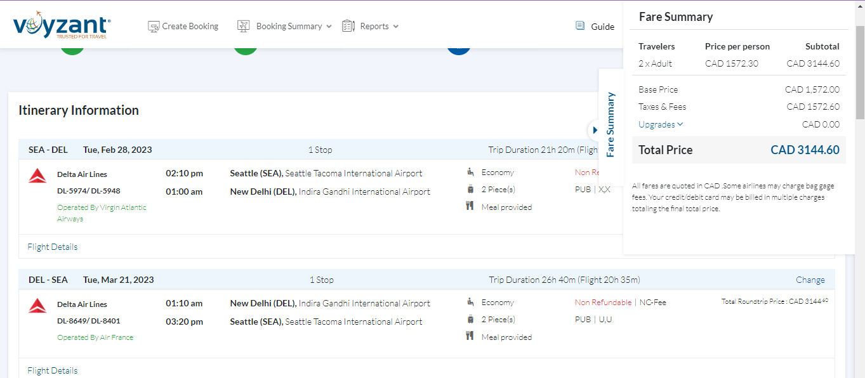Expand the Upgrades breakdown

pos(661,124)
